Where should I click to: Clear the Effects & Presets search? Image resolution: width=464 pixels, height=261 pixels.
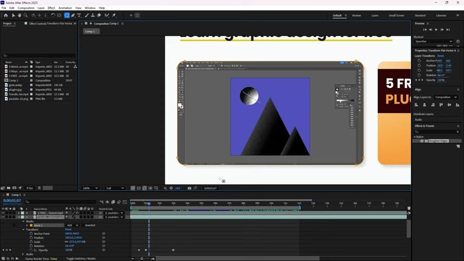pos(457,132)
